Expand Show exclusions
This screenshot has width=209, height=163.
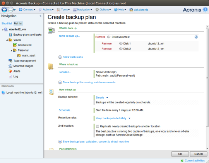click(x=71, y=57)
